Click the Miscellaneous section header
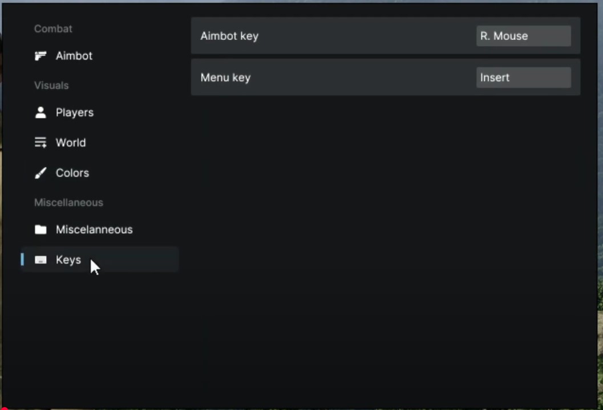This screenshot has height=410, width=603. point(68,202)
